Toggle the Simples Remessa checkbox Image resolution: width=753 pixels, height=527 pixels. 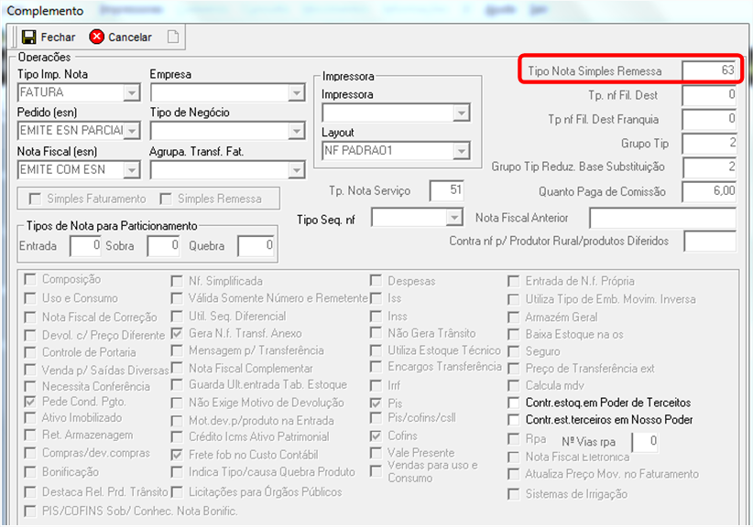166,199
